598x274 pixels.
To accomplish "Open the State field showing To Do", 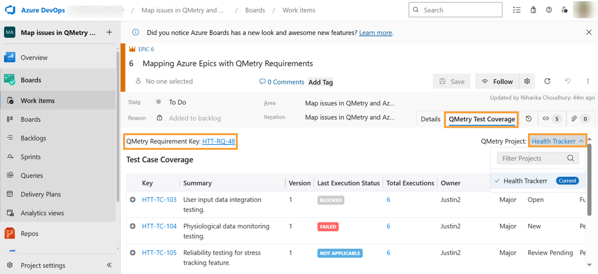I will (178, 103).
